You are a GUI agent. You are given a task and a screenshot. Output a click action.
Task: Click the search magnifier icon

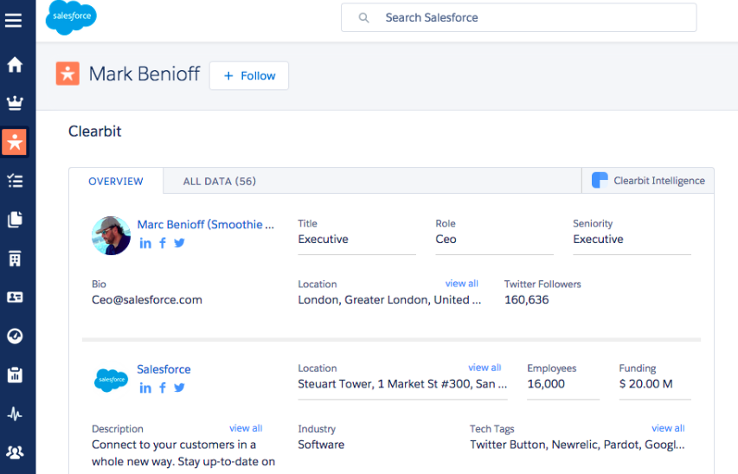(x=363, y=18)
